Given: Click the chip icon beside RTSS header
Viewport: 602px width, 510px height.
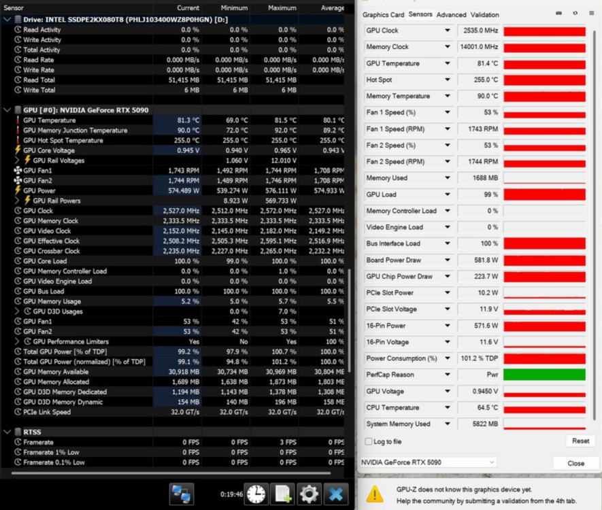Looking at the screenshot, I should pyautogui.click(x=18, y=432).
